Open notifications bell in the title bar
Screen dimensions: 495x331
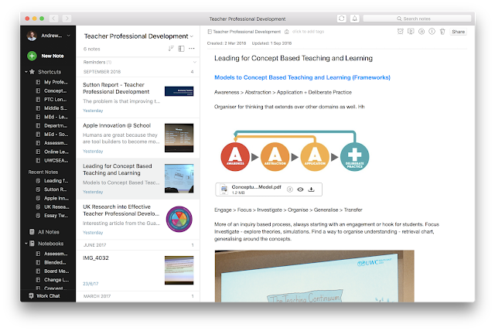[354, 19]
